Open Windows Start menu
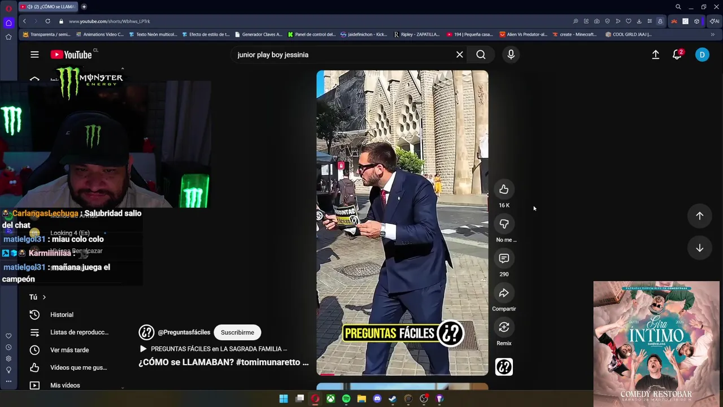 (x=284, y=399)
